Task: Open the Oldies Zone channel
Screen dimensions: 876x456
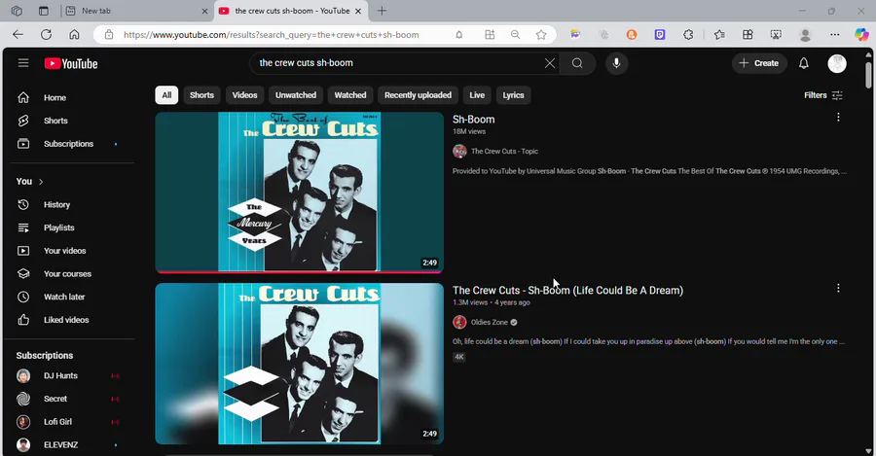Action: 490,322
